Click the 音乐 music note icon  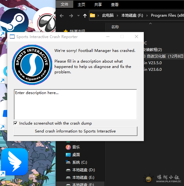tap(68, 147)
